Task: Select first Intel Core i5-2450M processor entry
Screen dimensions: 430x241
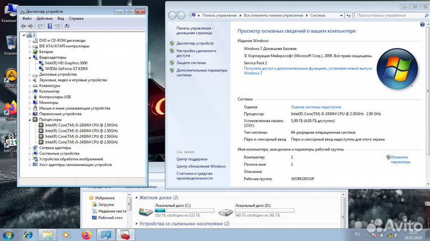Action: pyautogui.click(x=81, y=125)
